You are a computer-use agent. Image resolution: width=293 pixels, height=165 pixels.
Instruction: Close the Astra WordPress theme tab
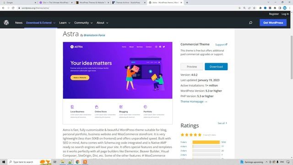pos(181,3)
